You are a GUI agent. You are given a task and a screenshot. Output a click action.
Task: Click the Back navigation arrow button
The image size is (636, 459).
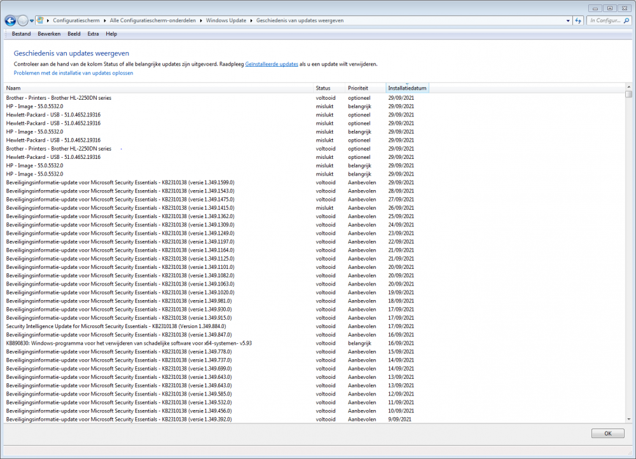click(10, 20)
